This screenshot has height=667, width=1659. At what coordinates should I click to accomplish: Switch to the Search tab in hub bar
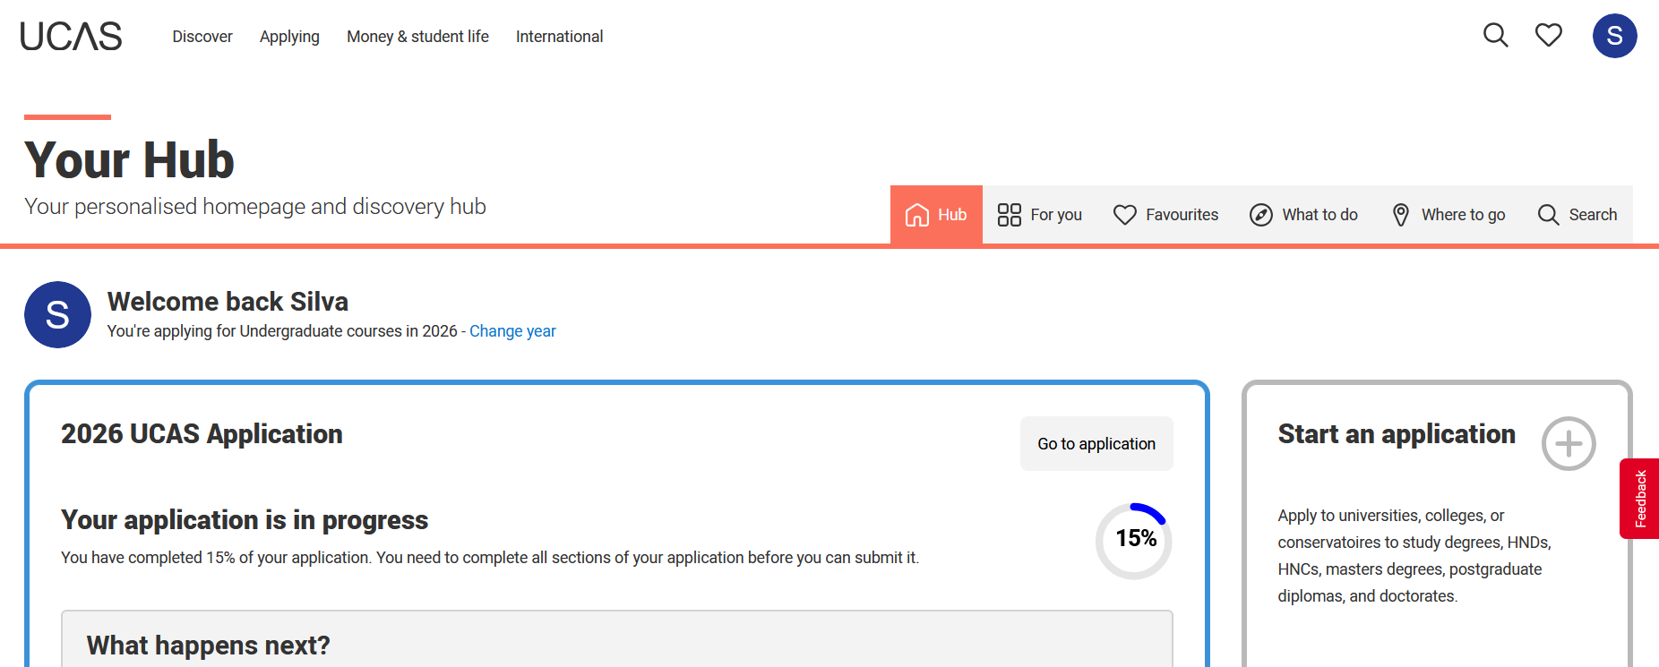pos(1577,215)
